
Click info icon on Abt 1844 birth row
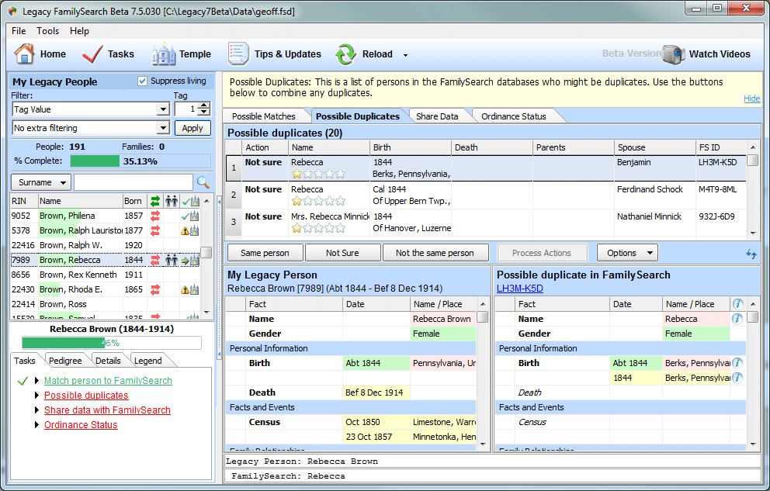point(737,363)
